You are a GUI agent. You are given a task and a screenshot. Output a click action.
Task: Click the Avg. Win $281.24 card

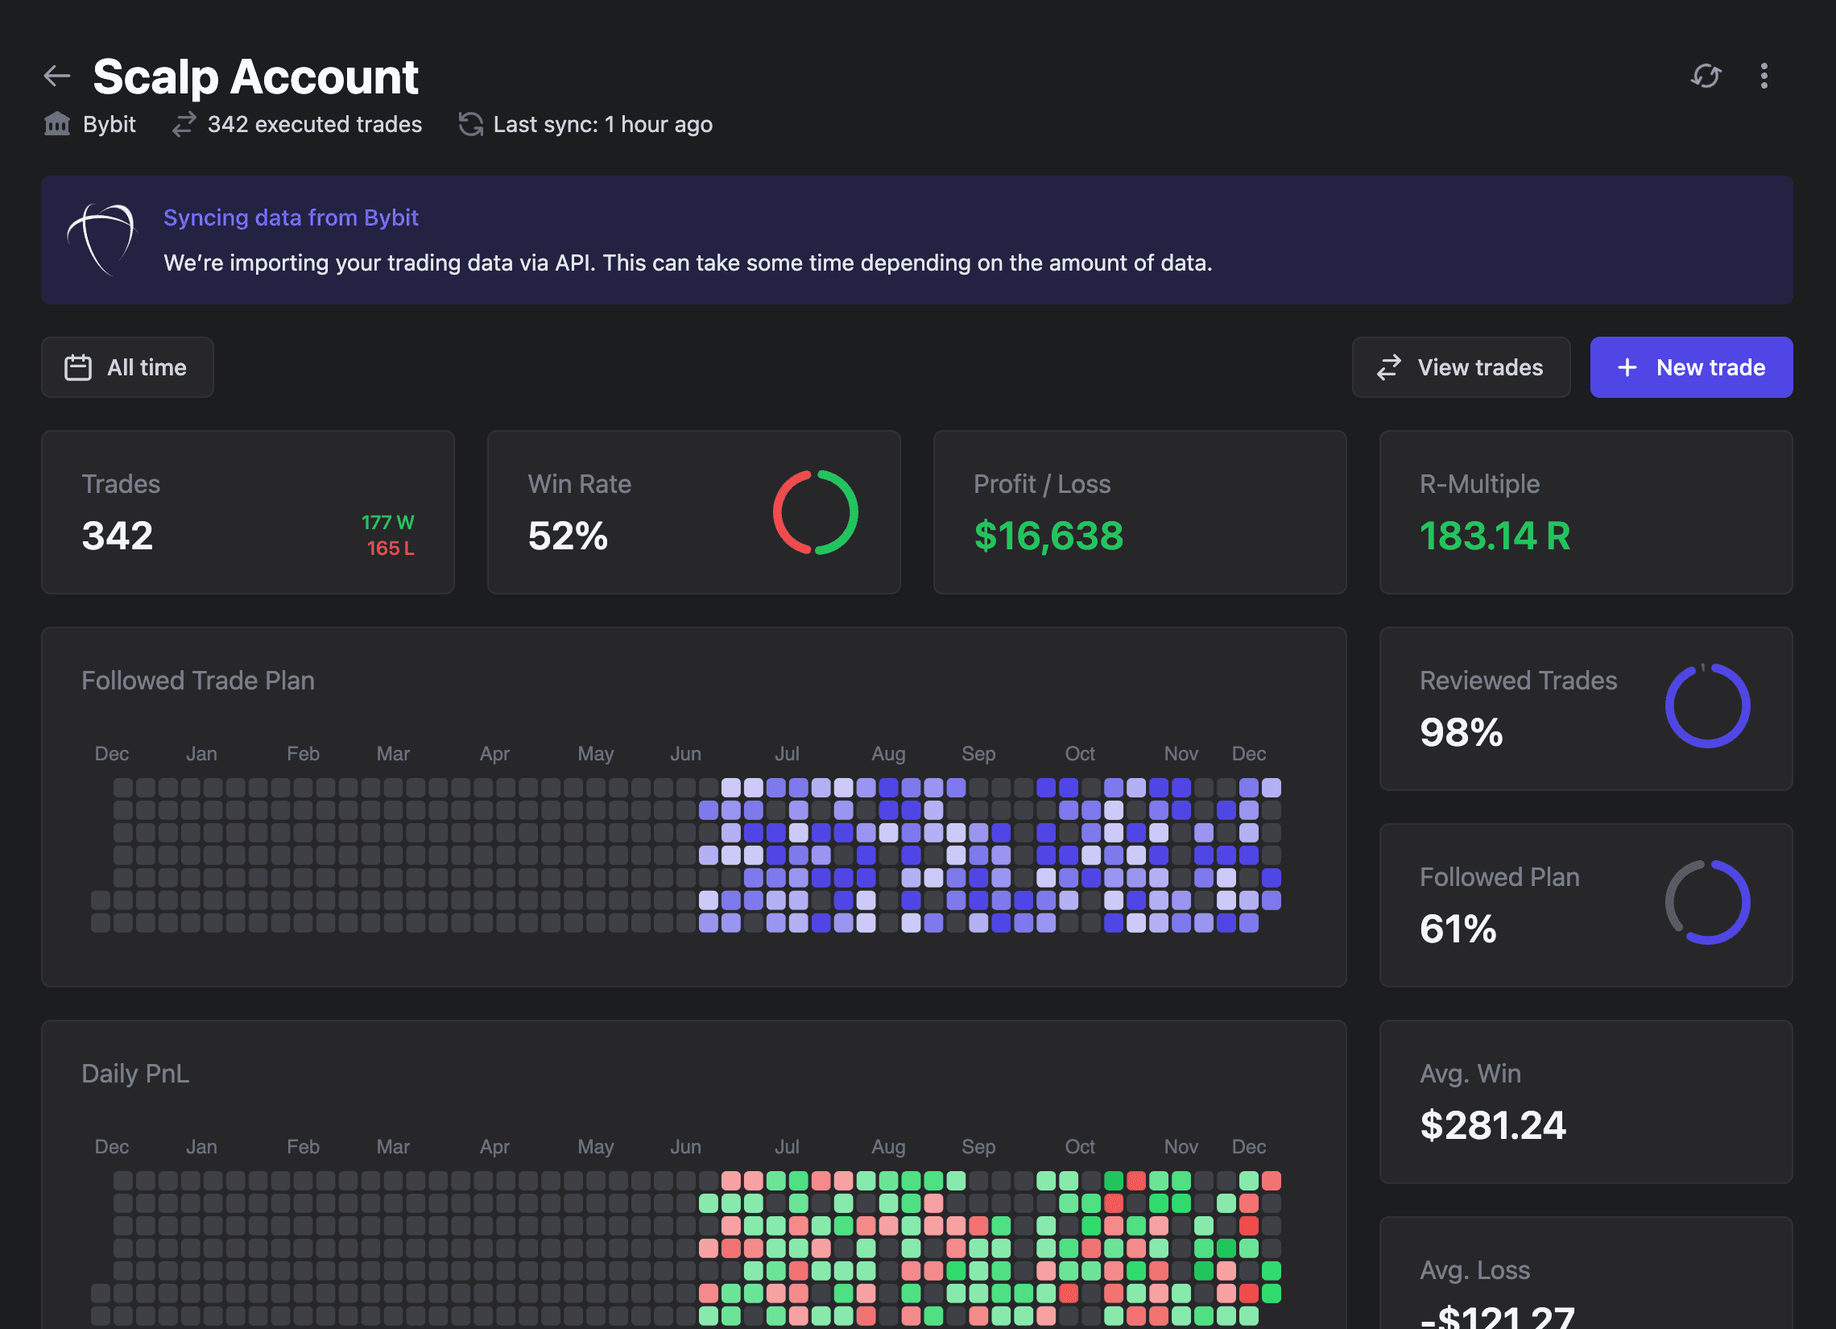pyautogui.click(x=1585, y=1101)
